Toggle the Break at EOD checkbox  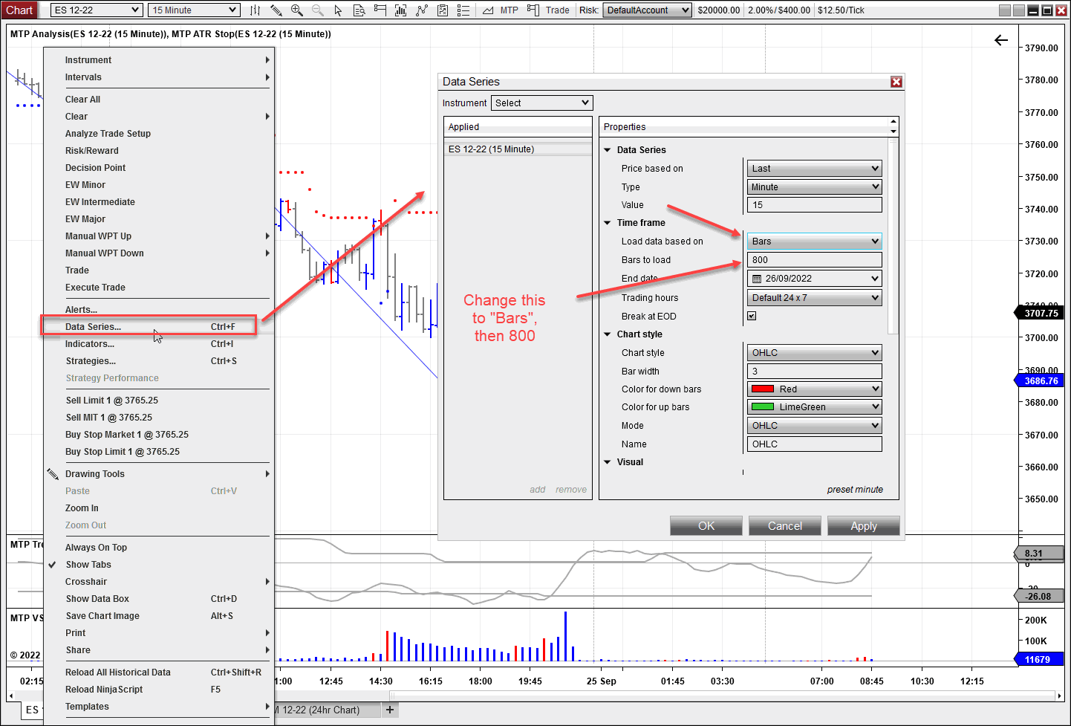pyautogui.click(x=752, y=316)
